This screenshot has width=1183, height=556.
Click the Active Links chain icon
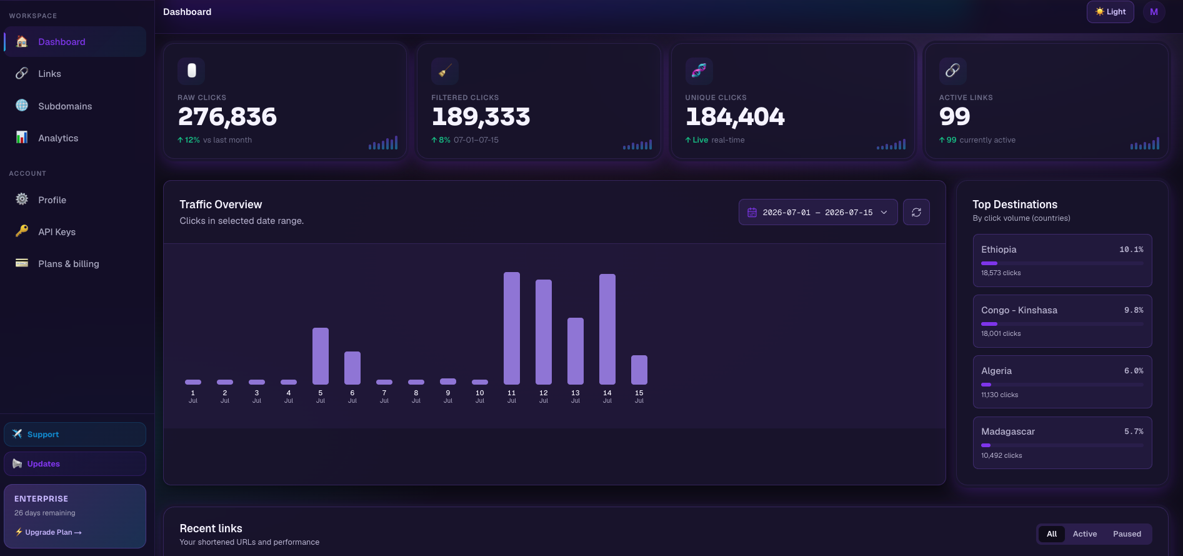[x=952, y=71]
